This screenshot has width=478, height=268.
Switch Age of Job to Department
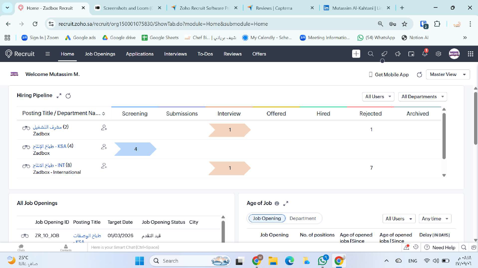point(303,219)
